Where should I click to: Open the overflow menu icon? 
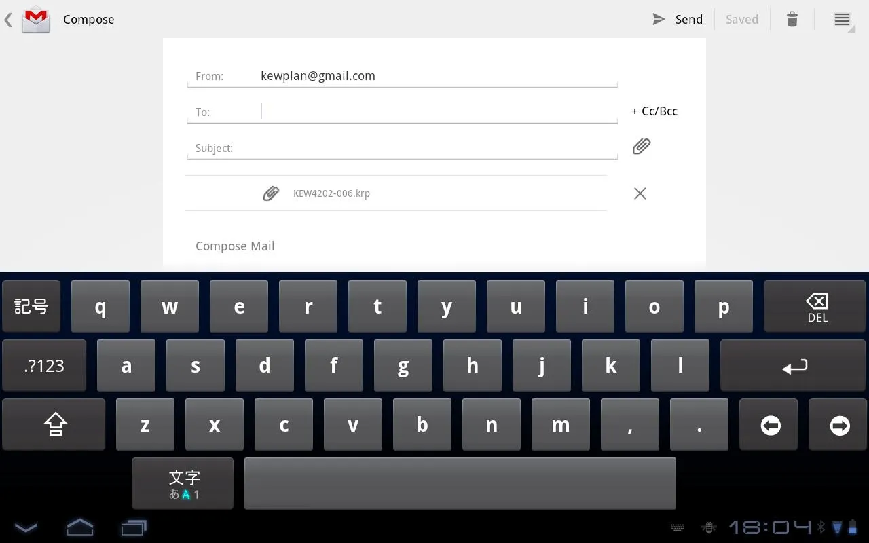(842, 19)
